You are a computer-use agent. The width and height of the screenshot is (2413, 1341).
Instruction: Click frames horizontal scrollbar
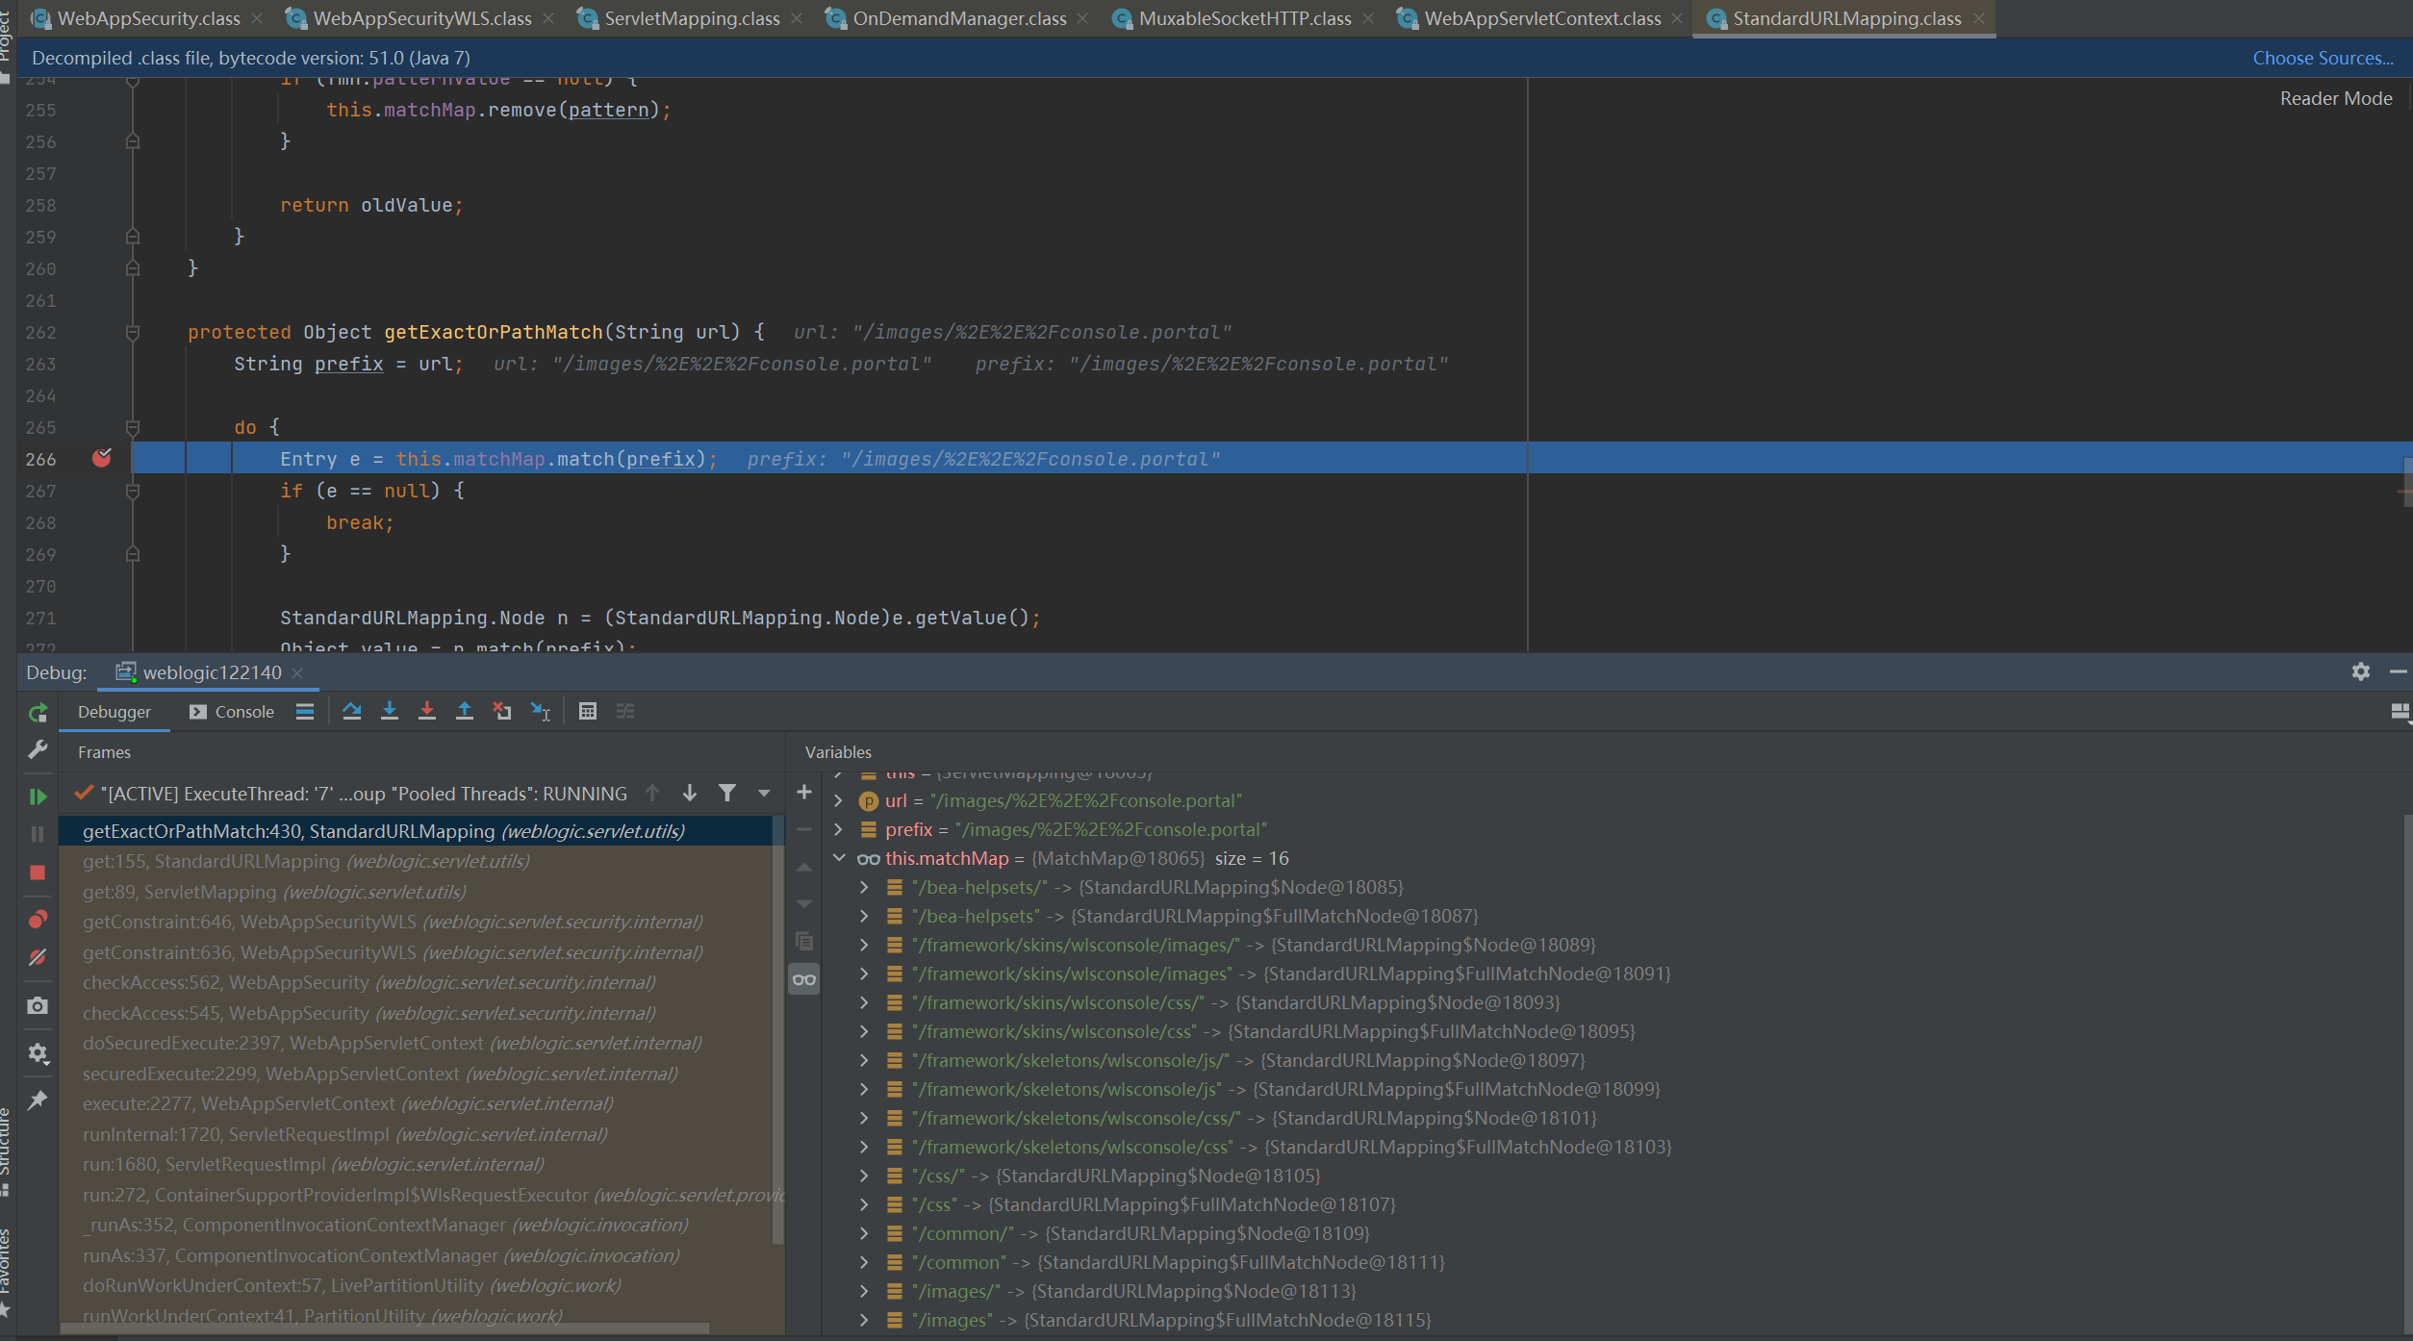pos(385,1328)
